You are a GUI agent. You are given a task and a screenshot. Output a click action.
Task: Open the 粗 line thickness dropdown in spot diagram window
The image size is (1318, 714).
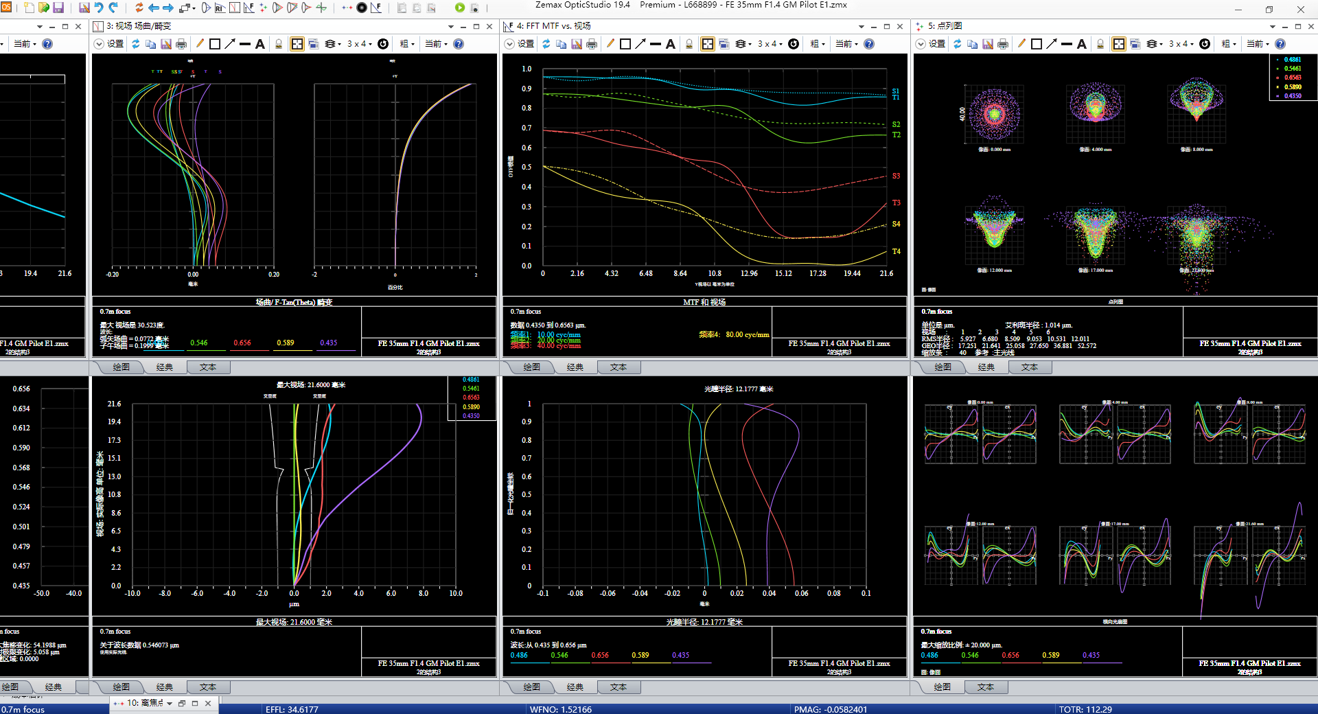[x=1228, y=44]
